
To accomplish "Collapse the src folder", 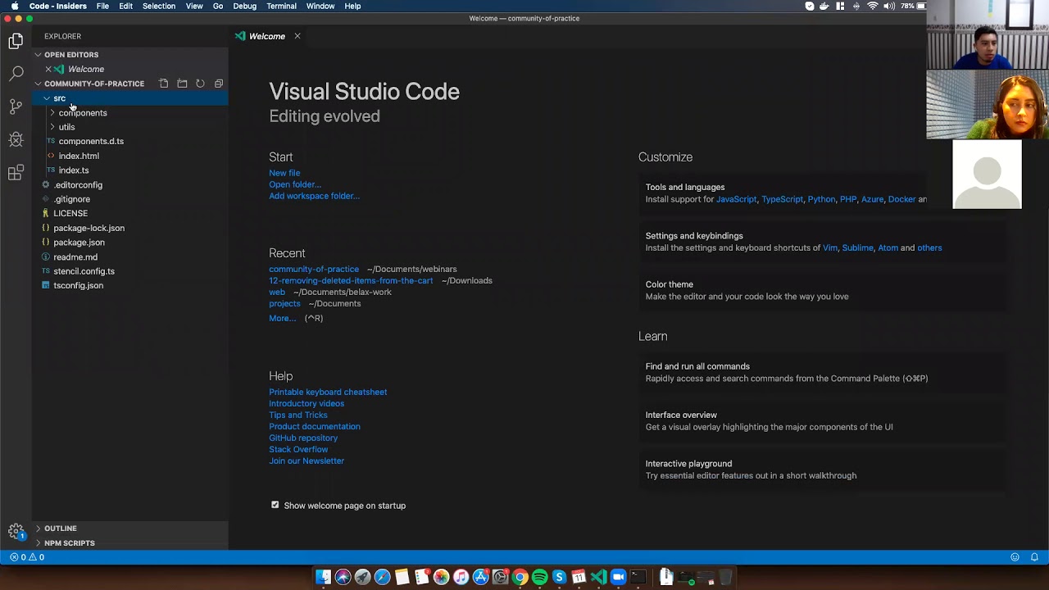I will point(130,98).
